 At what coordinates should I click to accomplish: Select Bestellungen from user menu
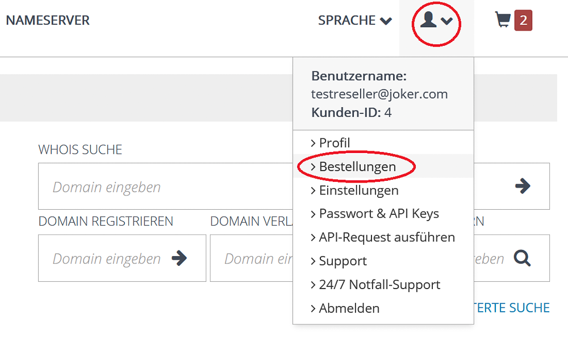[x=383, y=166]
